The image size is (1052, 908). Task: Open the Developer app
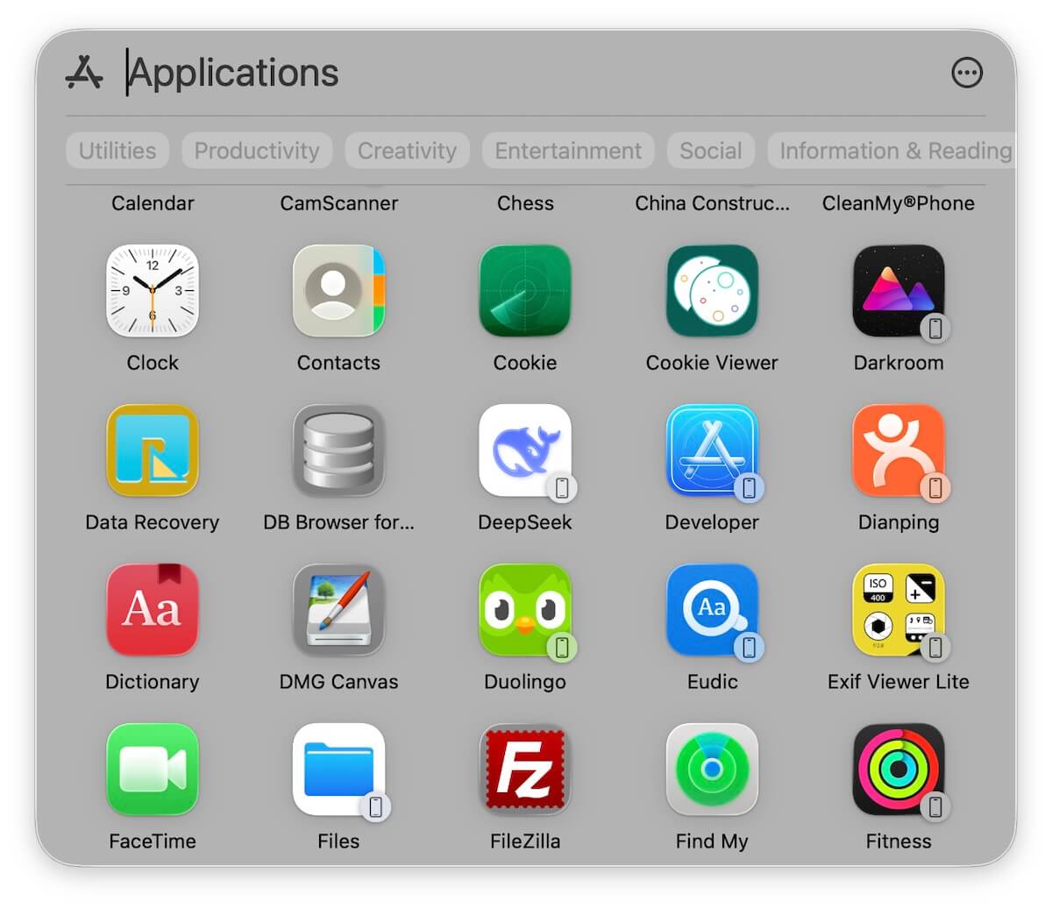pos(712,450)
